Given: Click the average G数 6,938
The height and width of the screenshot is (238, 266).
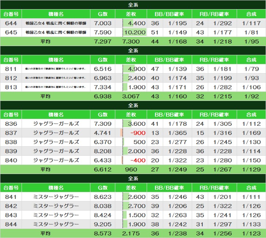Looking at the screenshot, I should pyautogui.click(x=103, y=97).
